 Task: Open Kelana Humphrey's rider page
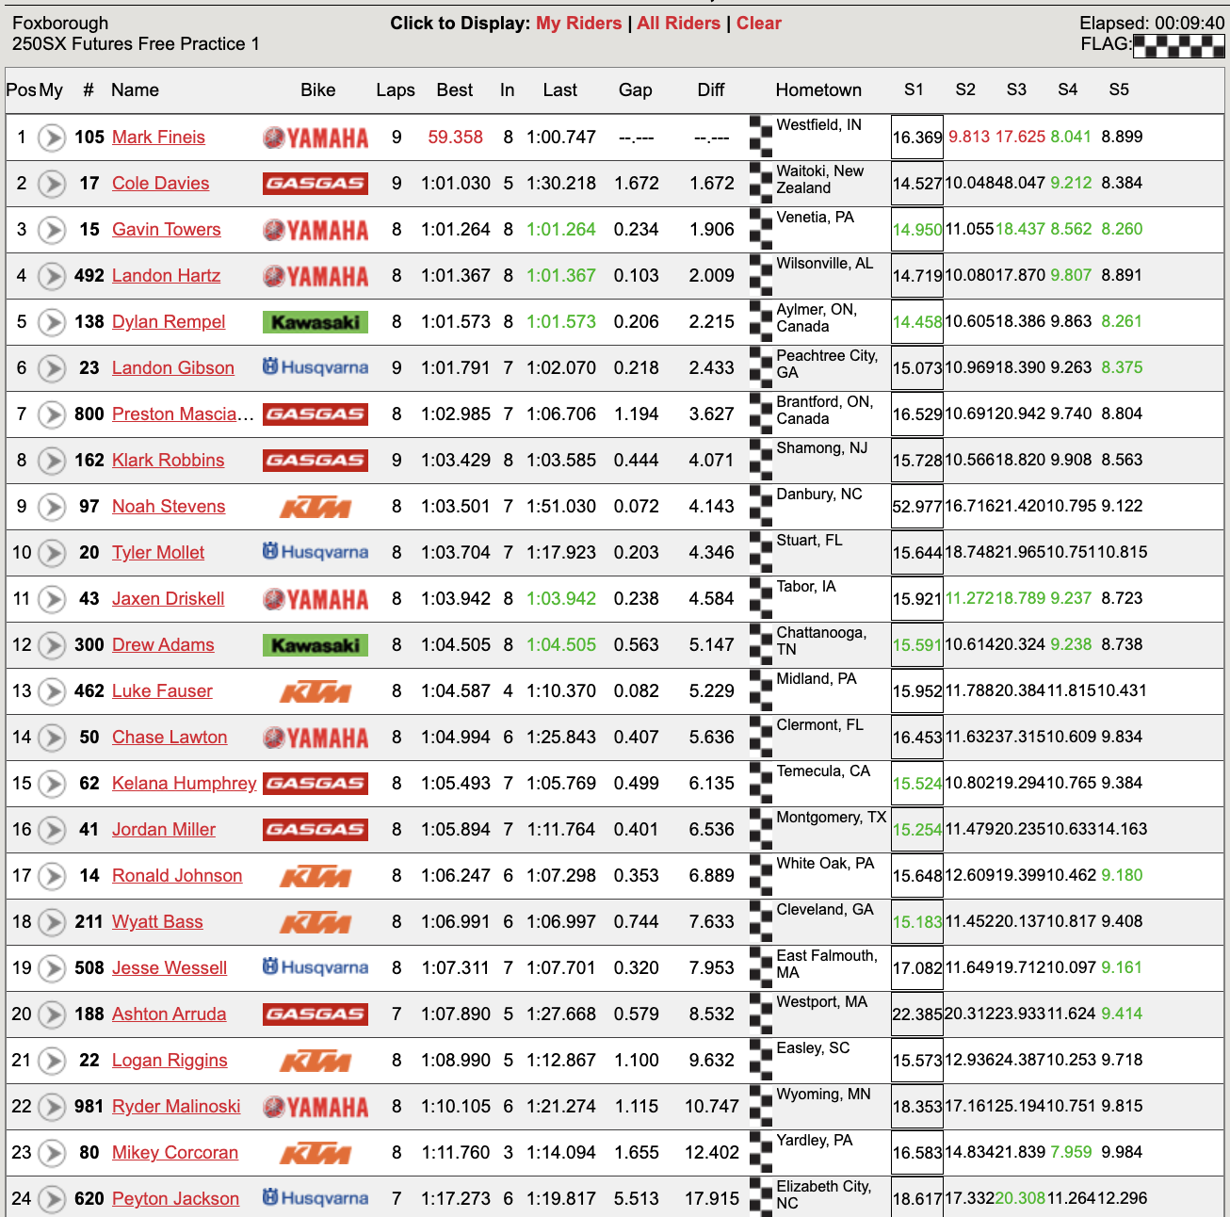(184, 784)
